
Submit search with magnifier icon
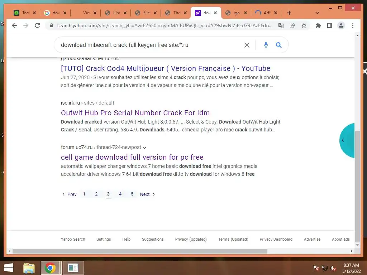point(278,45)
